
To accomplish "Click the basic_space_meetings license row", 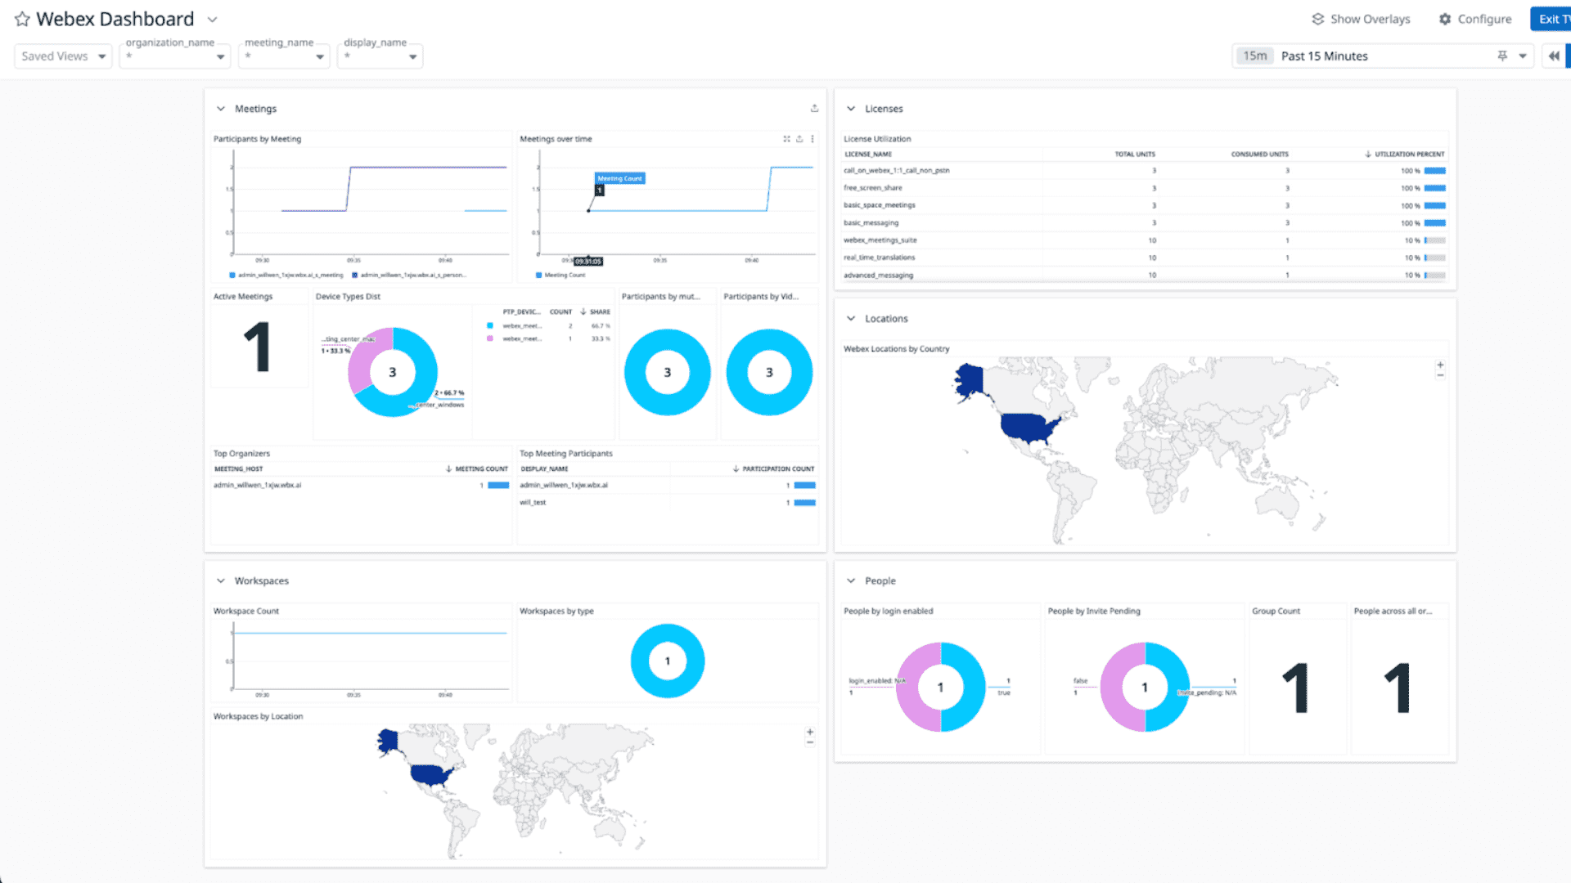I will (x=1145, y=205).
